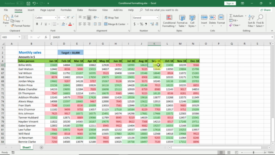Open General number format dropdown
Image resolution: width=275 pixels, height=155 pixels.
tap(157, 18)
